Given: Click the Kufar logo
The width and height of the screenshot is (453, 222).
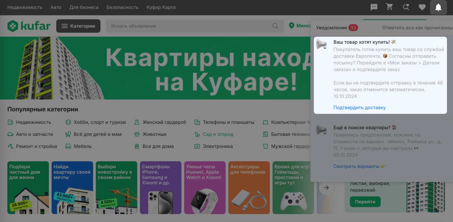Looking at the screenshot, I should pos(29,26).
